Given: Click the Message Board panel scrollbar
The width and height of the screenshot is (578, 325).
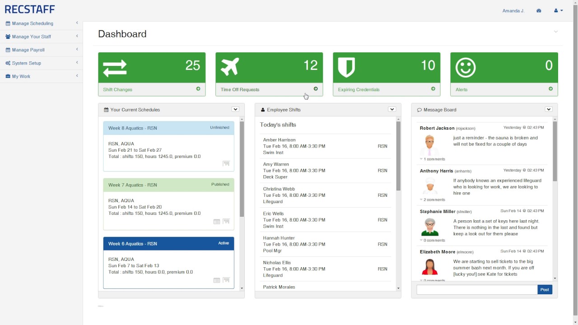Looking at the screenshot, I should coord(555,151).
